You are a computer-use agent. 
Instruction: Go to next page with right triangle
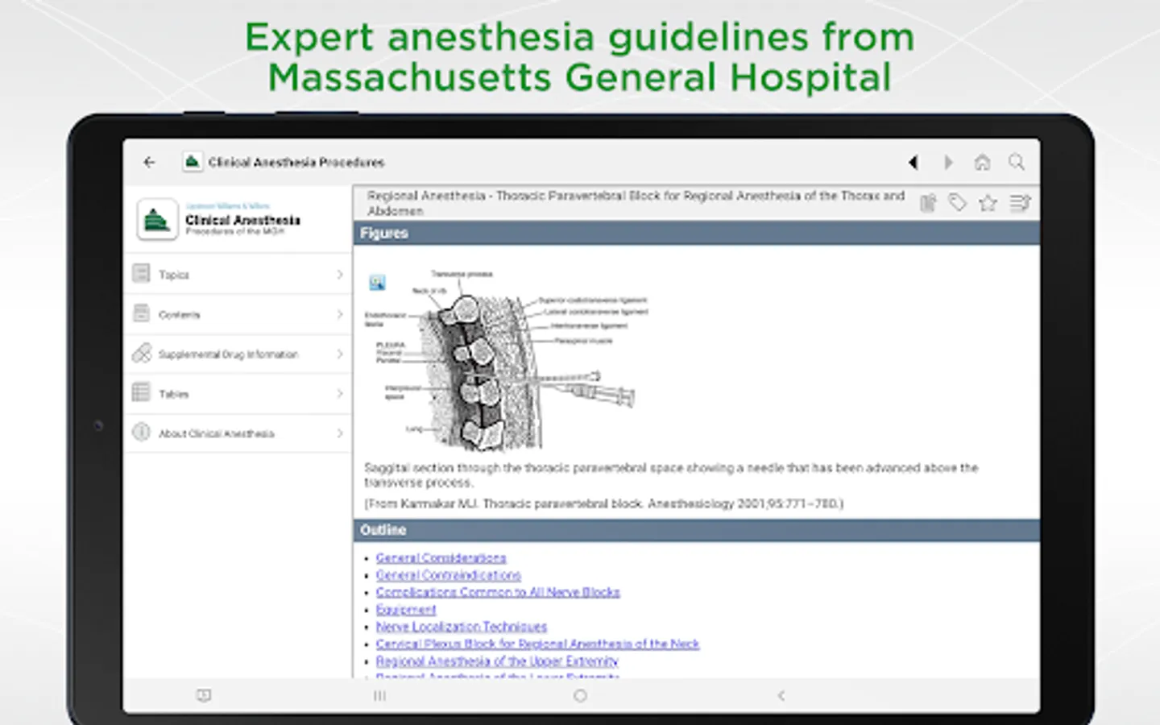(948, 162)
